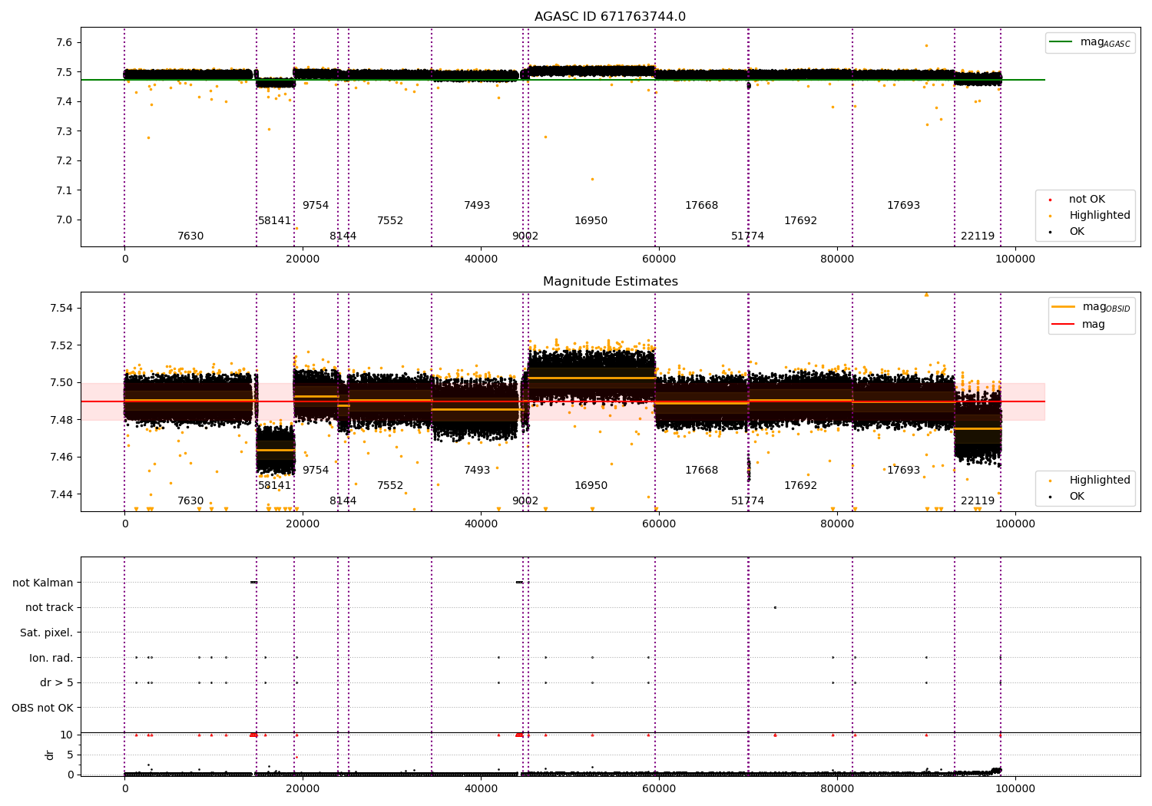Click obsid 58141 in Magnitude Estimates plot

[275, 486]
